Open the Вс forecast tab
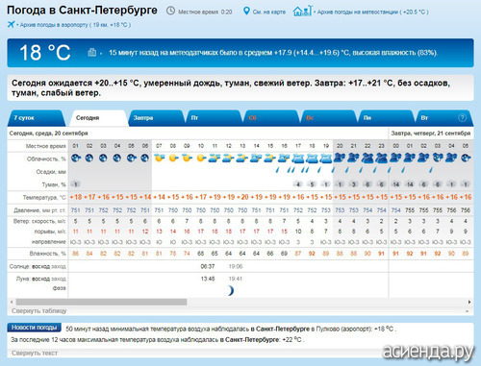 (x=329, y=118)
